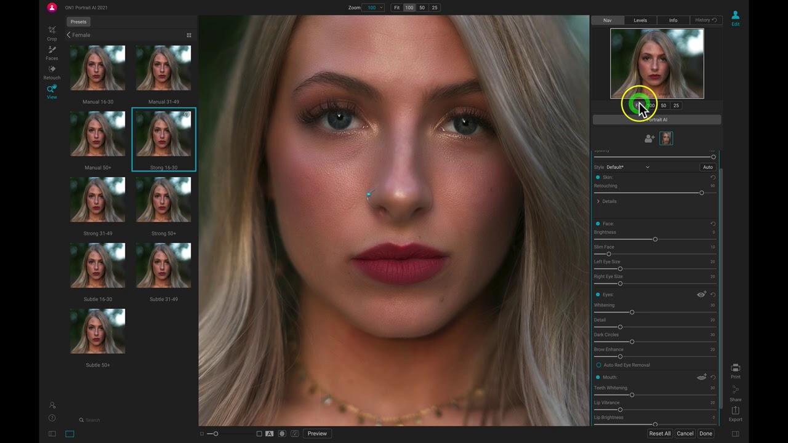The image size is (788, 443).
Task: Open the user account icon at top left
Action: click(x=52, y=7)
